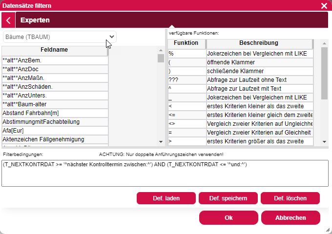Viewport: 332px width, 234px height.
Task: Confirm filter with the Ok button
Action: click(228, 218)
